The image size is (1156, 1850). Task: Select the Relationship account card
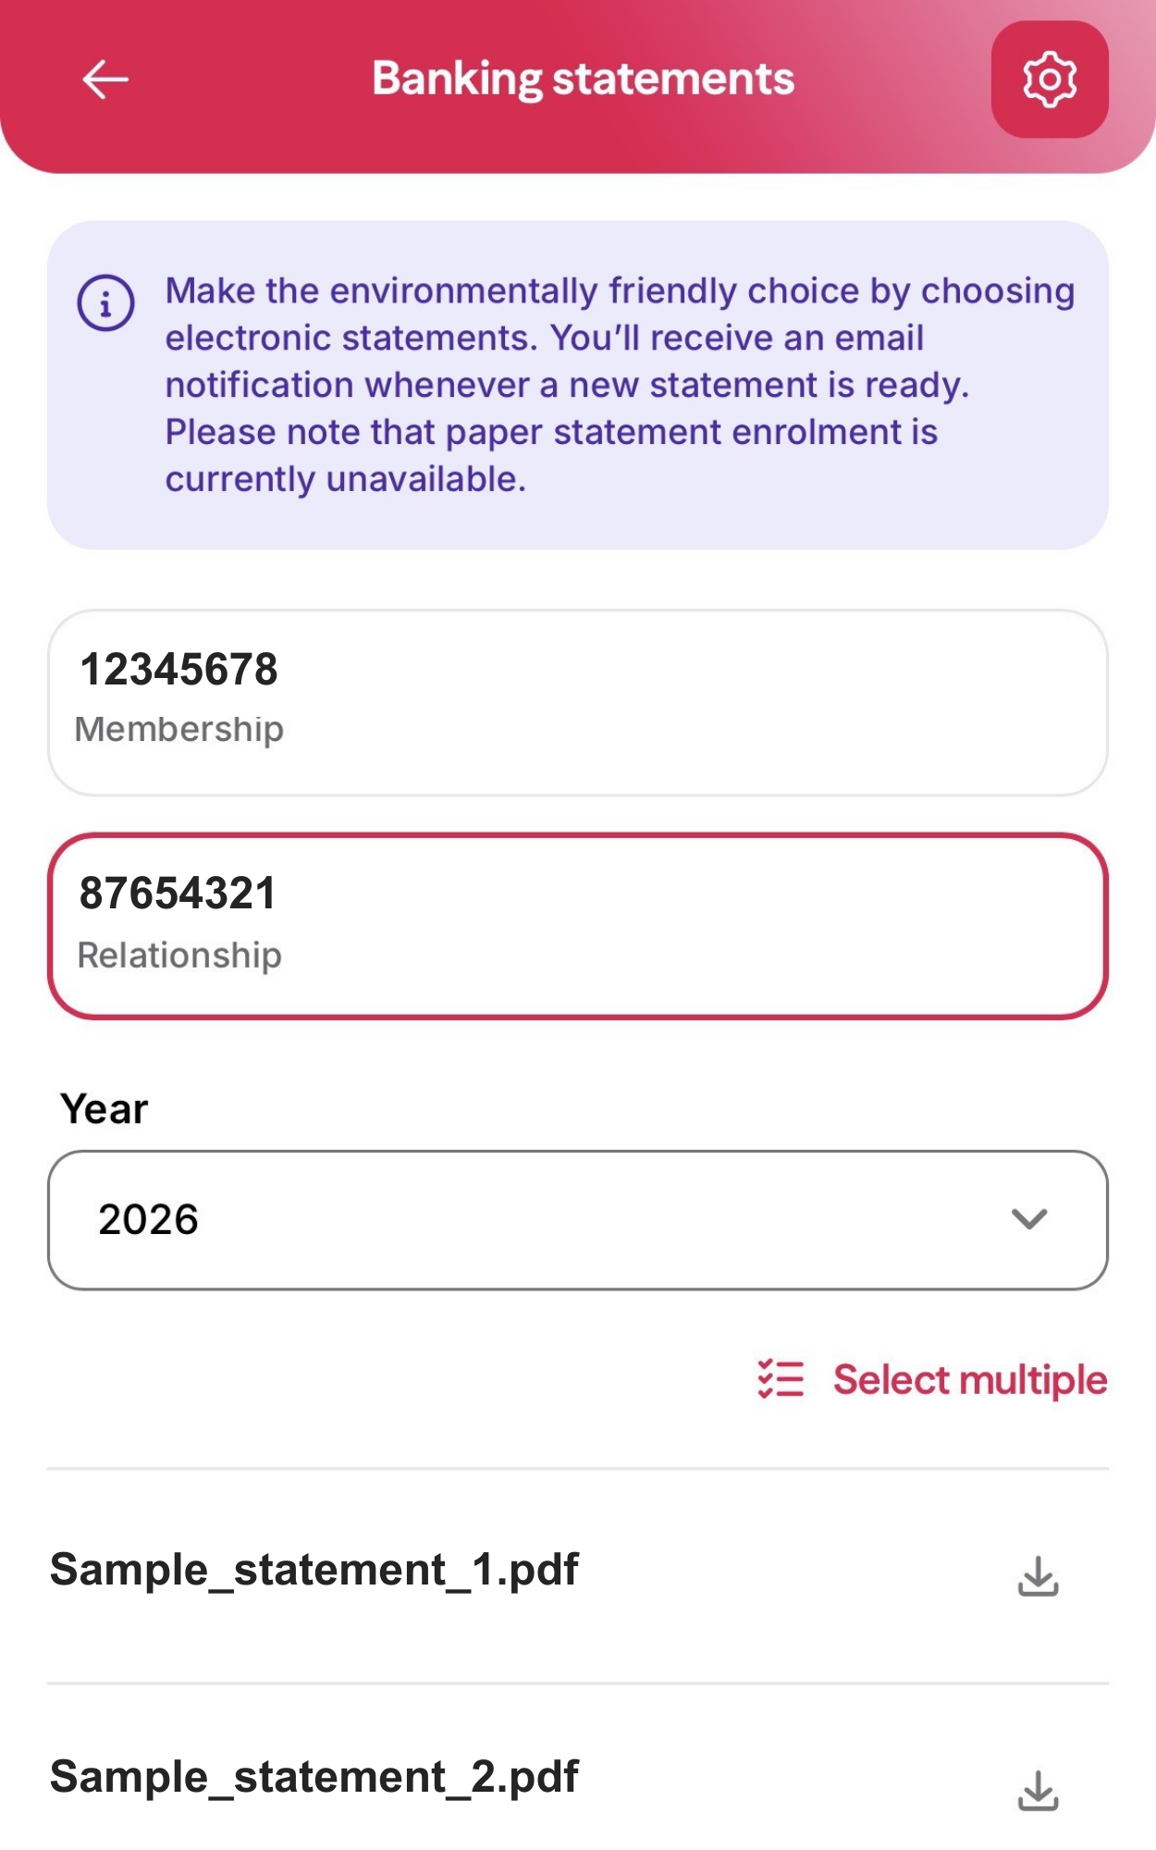(x=577, y=926)
